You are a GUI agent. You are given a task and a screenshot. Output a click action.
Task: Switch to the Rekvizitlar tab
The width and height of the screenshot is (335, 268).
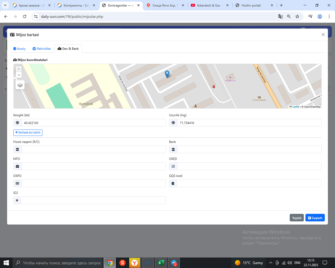pos(42,49)
